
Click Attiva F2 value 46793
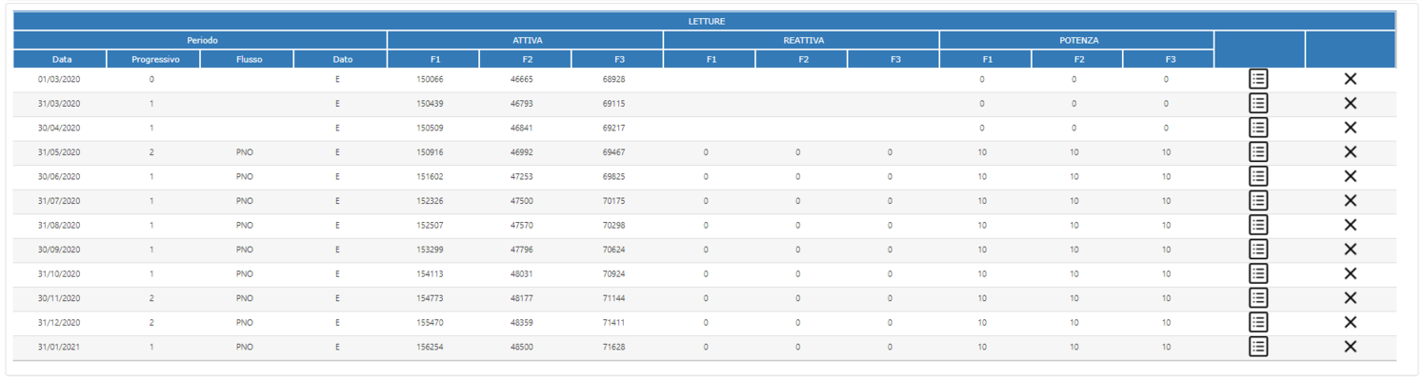click(522, 104)
